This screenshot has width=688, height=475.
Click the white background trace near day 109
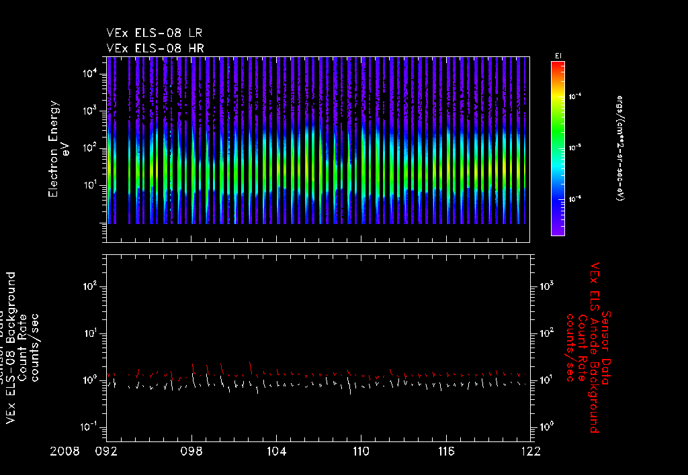pos(349,385)
